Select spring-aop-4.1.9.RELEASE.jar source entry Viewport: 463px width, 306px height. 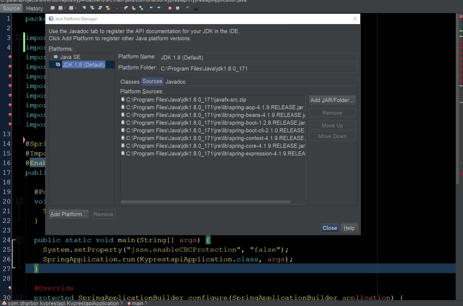pos(212,107)
